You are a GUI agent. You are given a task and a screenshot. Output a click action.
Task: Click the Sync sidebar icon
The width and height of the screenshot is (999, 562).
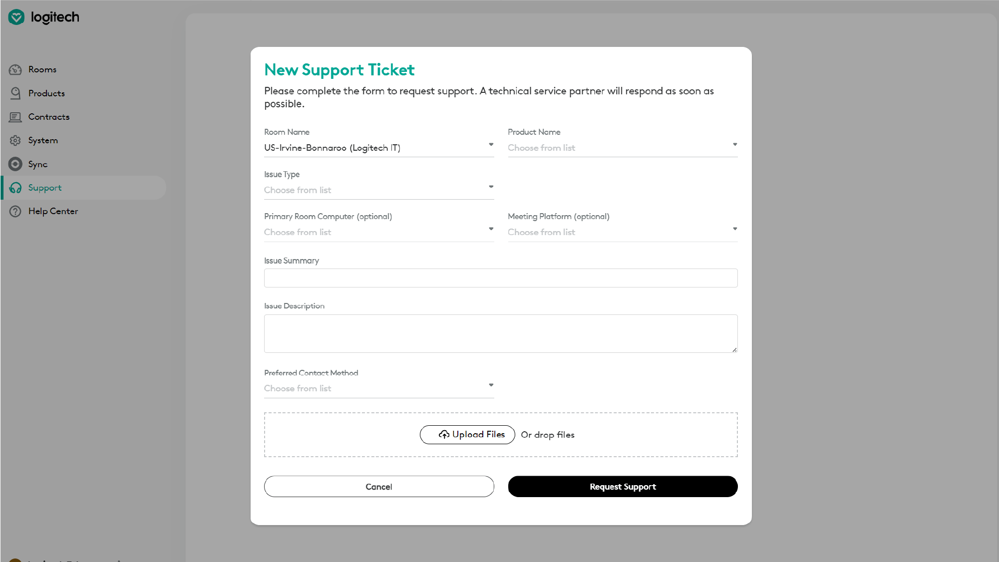(x=15, y=164)
